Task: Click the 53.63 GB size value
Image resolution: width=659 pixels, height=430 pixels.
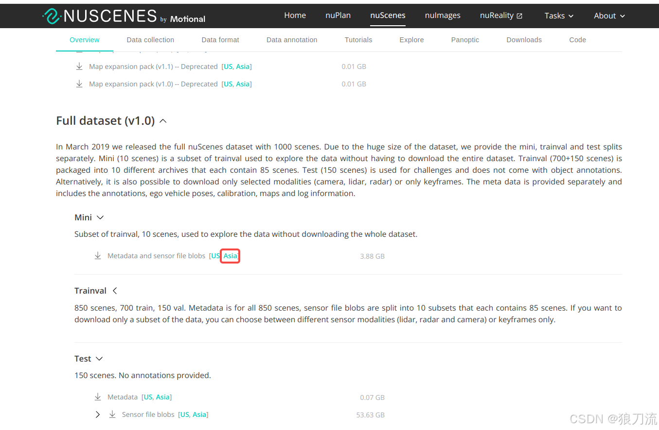Action: (370, 415)
